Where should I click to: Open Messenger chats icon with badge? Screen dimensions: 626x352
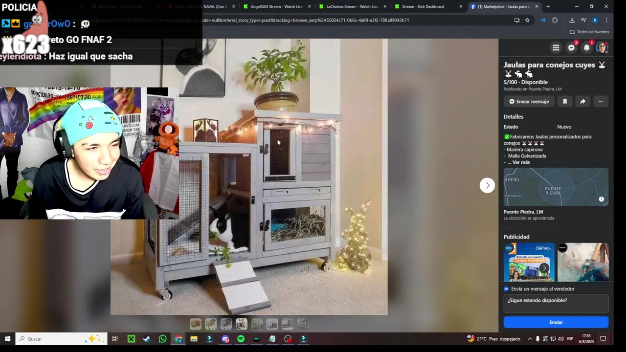571,47
